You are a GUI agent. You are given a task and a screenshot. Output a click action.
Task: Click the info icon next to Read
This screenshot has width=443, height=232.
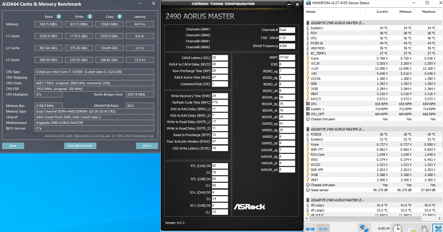point(59,16)
